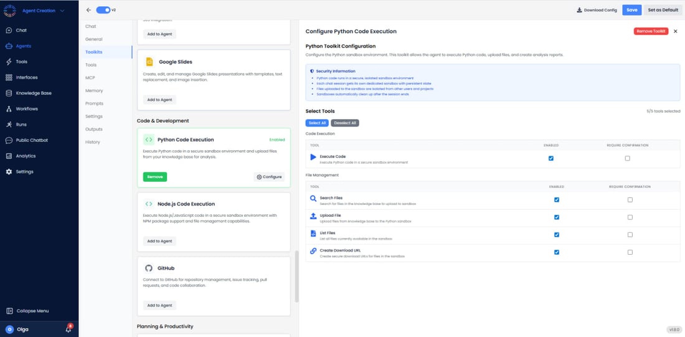
Task: Click the toolkits list scrollbar
Action: 297,276
